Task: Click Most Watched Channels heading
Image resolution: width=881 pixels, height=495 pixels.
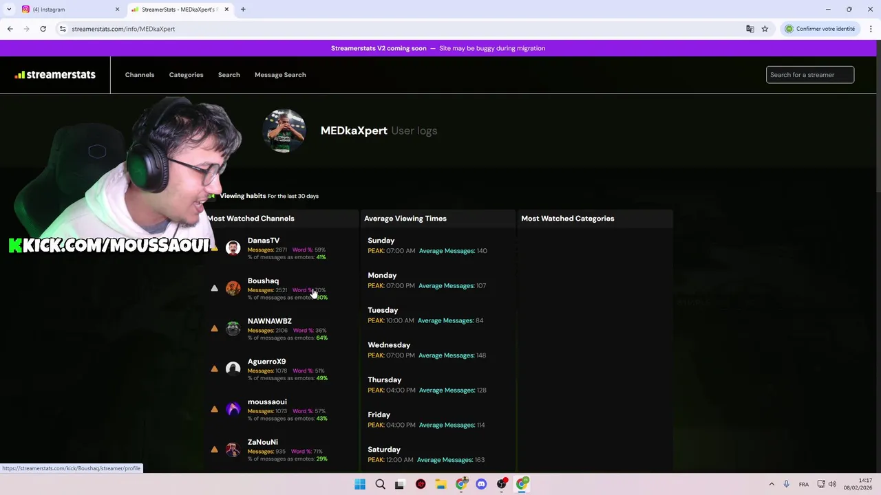Action: pyautogui.click(x=251, y=219)
